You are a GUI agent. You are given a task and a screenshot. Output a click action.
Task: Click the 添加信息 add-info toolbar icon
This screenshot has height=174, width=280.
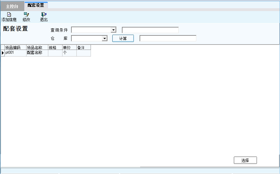point(9,17)
